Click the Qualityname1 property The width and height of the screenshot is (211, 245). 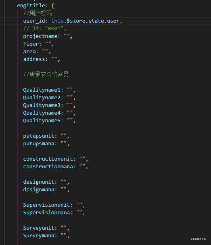click(42, 90)
